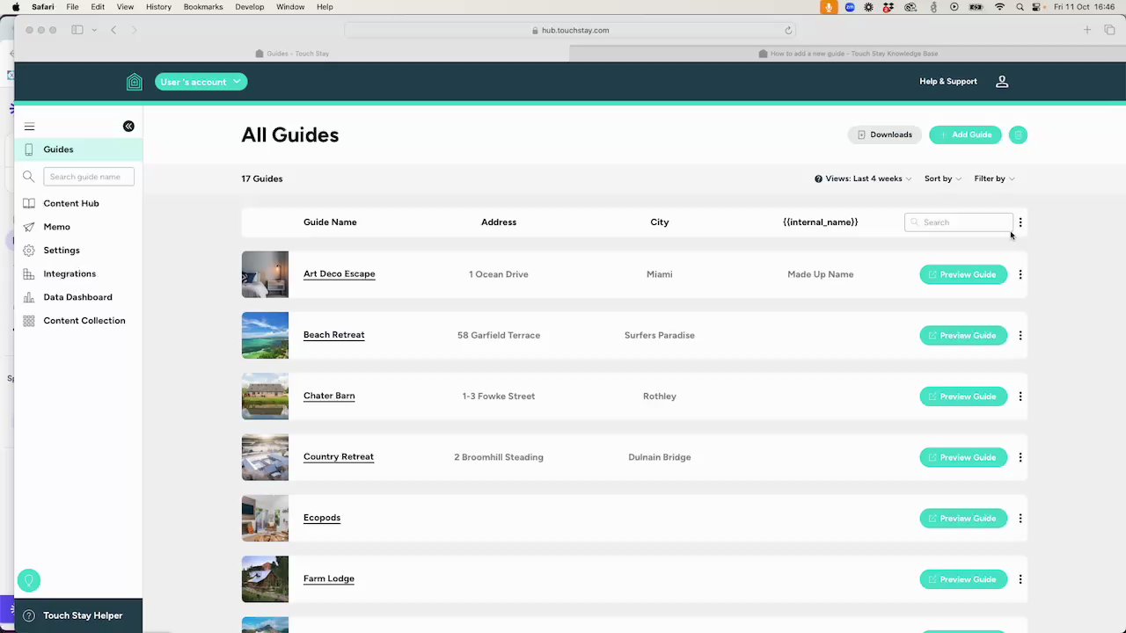Go to Guides in sidebar
The image size is (1126, 633).
point(78,149)
